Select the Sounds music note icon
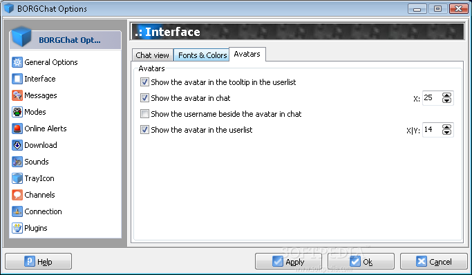 coord(17,162)
